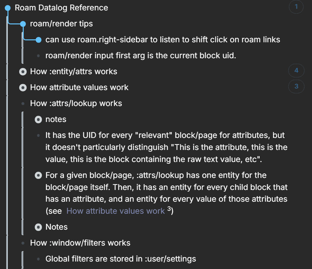This screenshot has width=312, height=269.
Task: Open reference count badge beside 'How attribute values work' block
Action: pos(296,86)
